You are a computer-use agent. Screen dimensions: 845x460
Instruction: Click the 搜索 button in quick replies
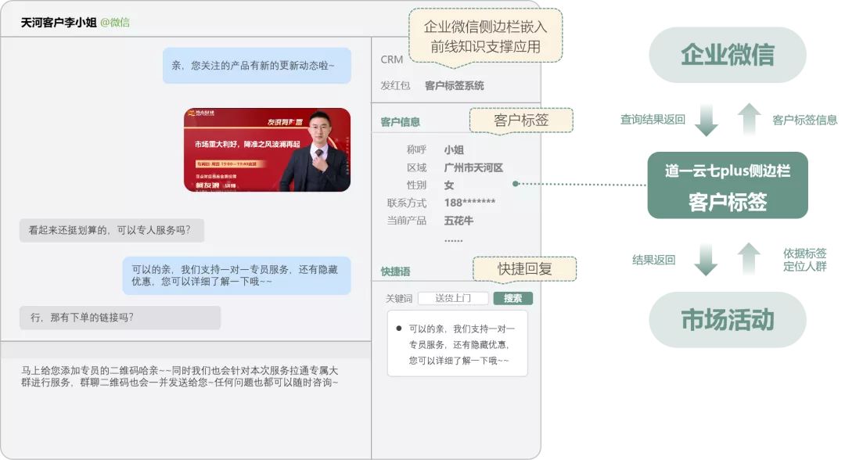512,298
